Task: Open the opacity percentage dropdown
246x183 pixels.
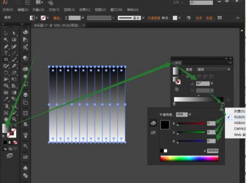Action: (x=189, y=114)
